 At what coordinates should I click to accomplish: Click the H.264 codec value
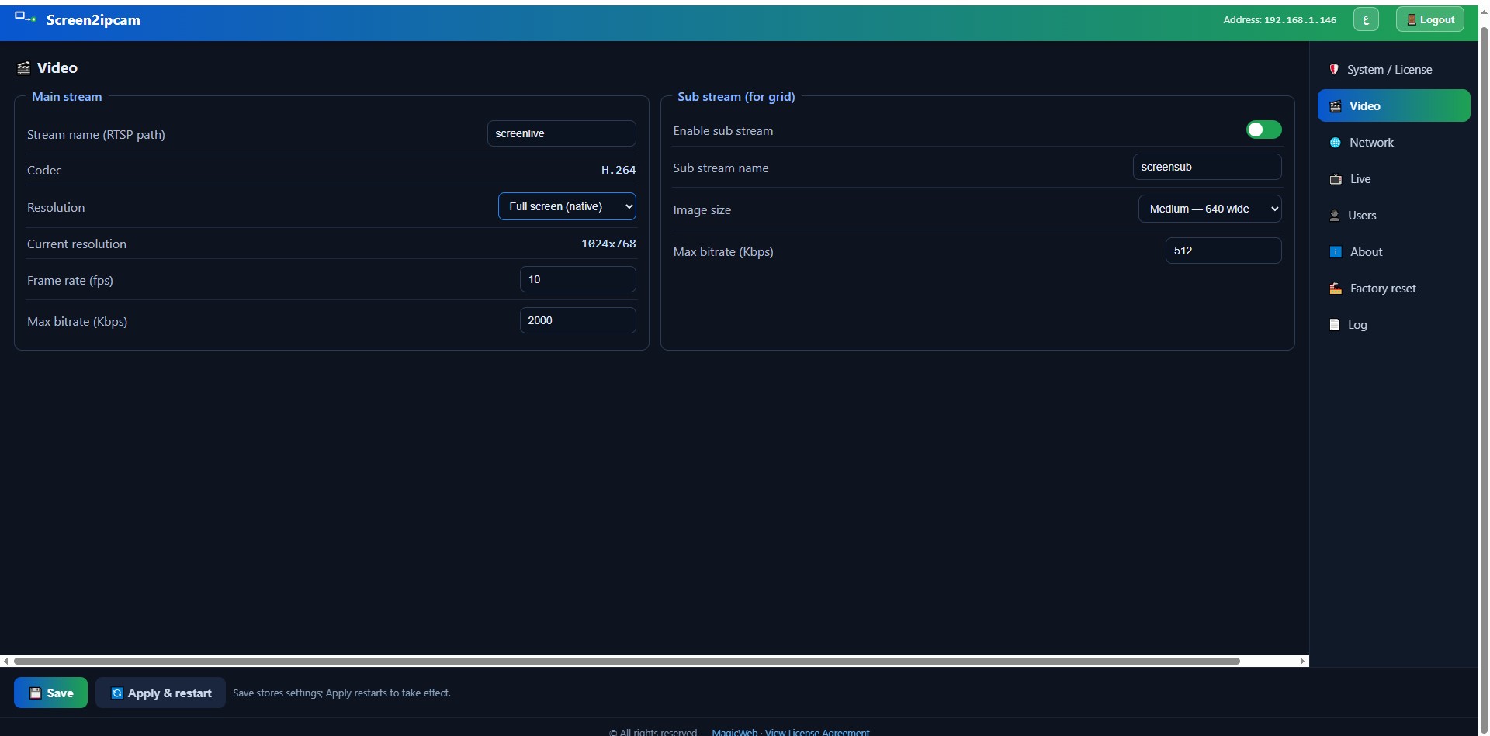tap(619, 170)
